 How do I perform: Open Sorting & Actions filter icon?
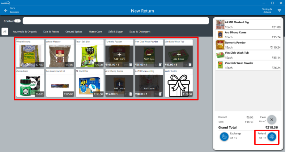(279, 11)
